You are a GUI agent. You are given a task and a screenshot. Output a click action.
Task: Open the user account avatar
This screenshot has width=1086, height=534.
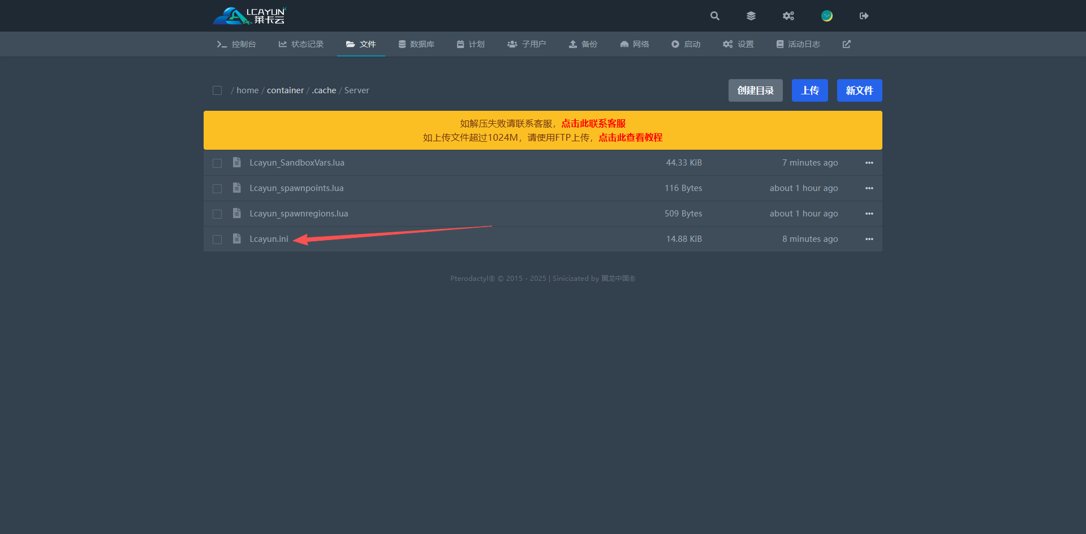827,16
